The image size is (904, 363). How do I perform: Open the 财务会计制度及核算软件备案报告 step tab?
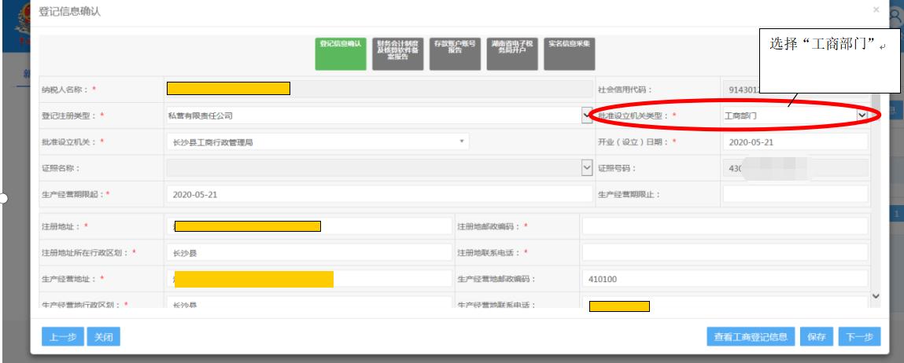tap(398, 54)
